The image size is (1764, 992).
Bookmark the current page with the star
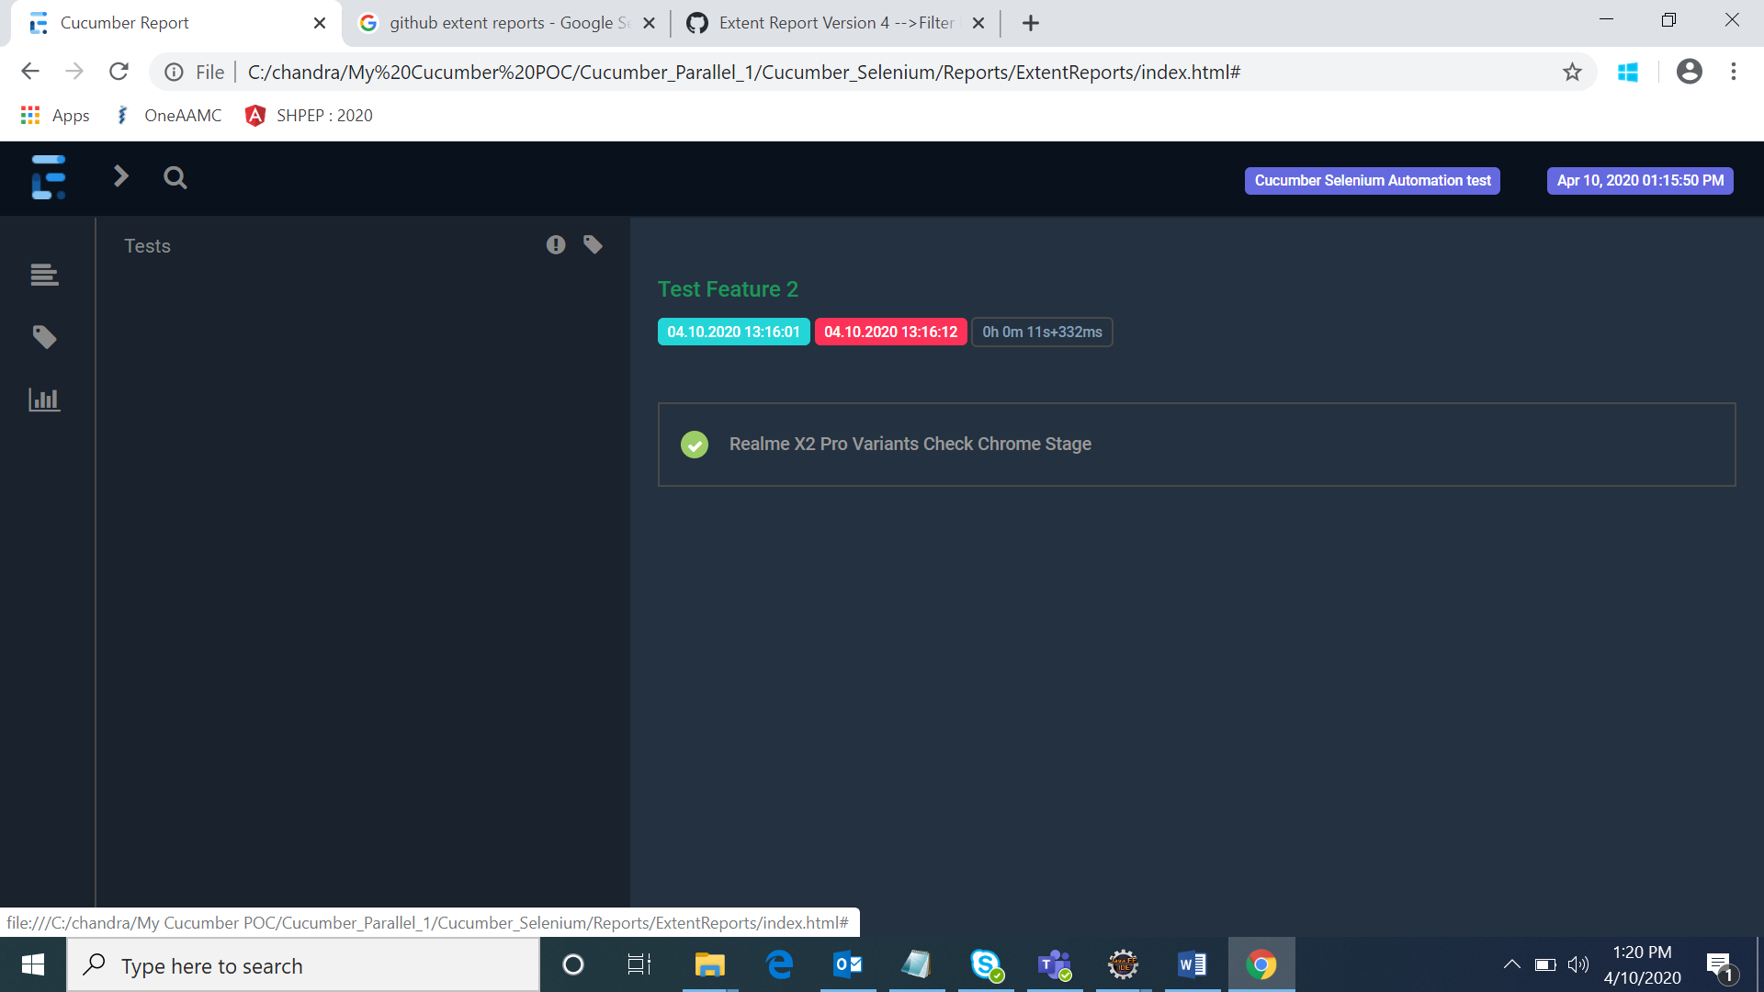tap(1573, 72)
